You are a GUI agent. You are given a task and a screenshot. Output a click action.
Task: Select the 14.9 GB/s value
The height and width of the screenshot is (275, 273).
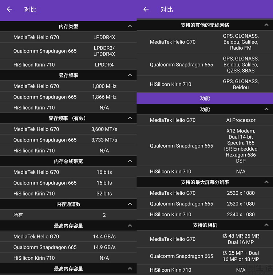(104, 247)
